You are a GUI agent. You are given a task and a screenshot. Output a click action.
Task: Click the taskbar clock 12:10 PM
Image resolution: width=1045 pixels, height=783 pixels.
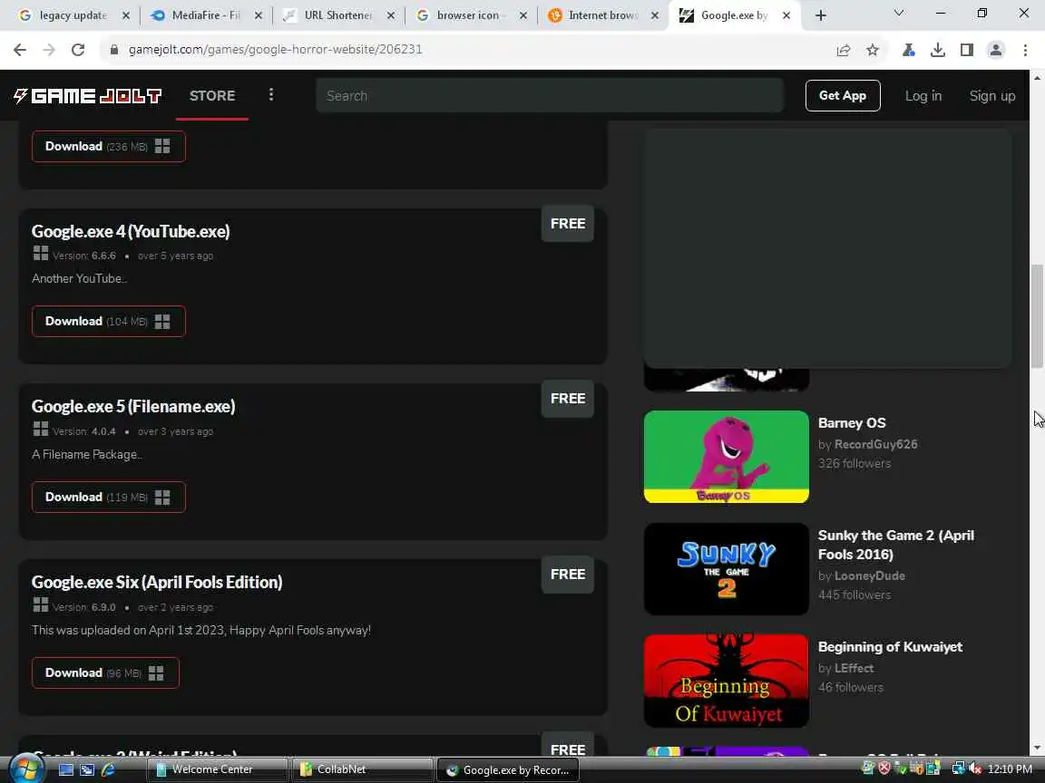(x=1010, y=769)
